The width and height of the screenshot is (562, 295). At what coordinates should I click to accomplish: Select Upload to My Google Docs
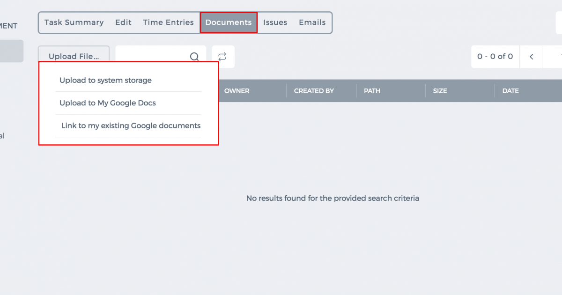coord(108,103)
